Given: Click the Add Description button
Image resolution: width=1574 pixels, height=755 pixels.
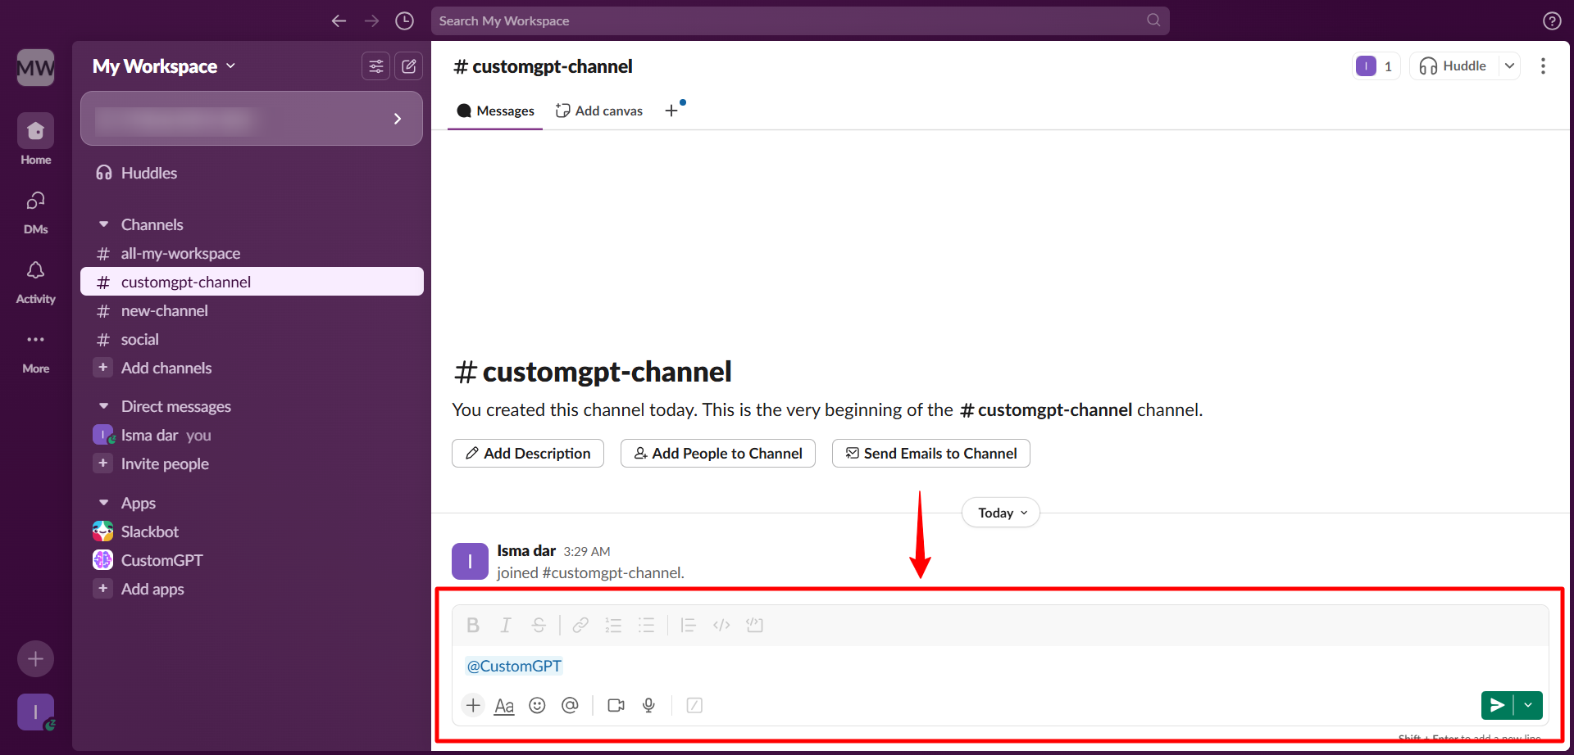Looking at the screenshot, I should 528,454.
